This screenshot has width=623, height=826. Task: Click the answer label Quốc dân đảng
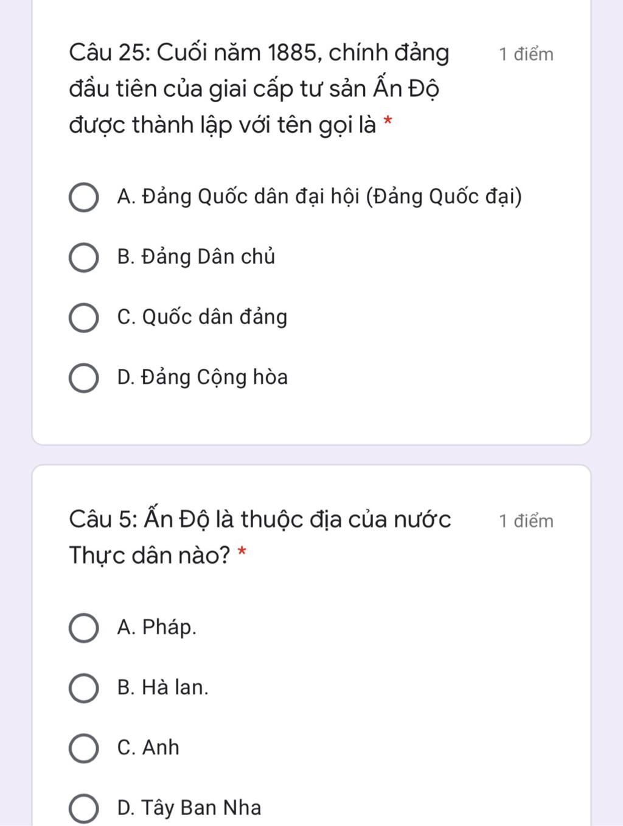click(202, 318)
